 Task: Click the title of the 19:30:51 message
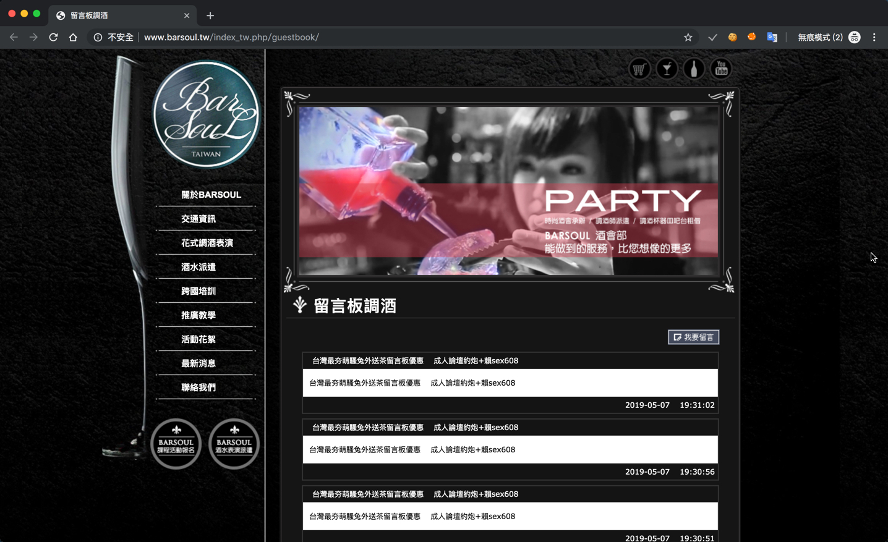[415, 494]
